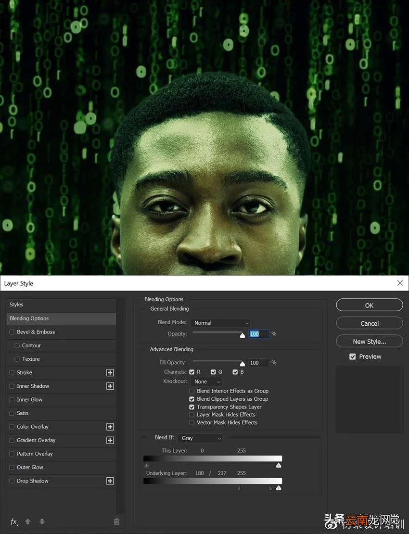Check Blend Interior Effects as Group
This screenshot has width=409, height=534.
192,391
